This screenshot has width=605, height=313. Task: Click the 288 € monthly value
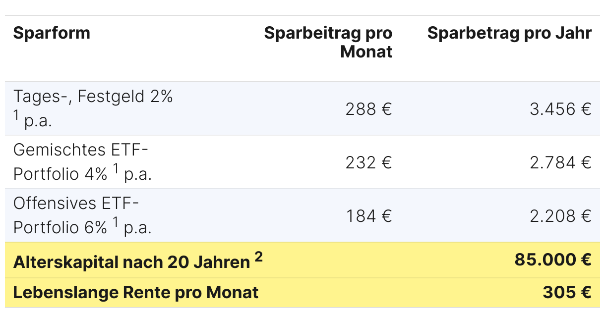(368, 109)
